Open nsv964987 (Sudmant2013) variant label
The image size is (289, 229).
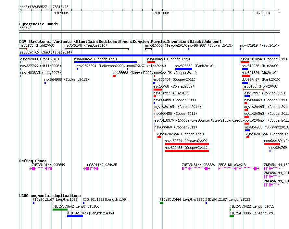pyautogui.click(x=210, y=45)
